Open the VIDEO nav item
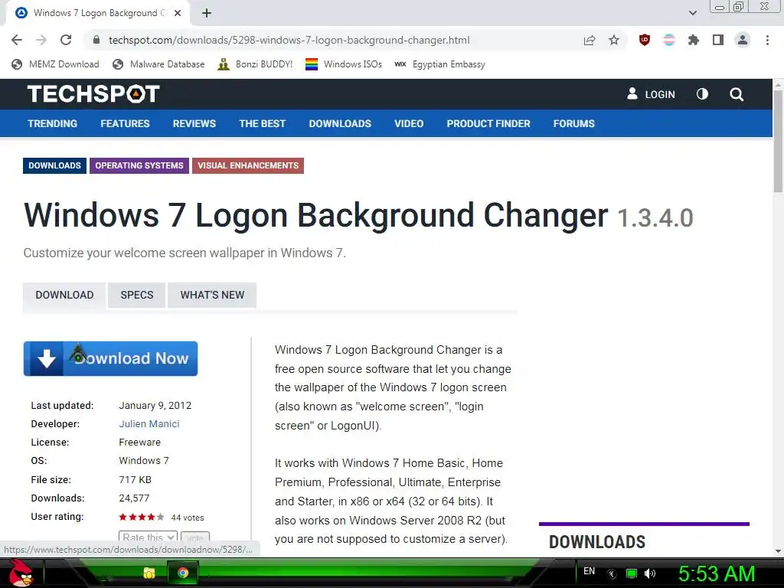 pyautogui.click(x=409, y=123)
